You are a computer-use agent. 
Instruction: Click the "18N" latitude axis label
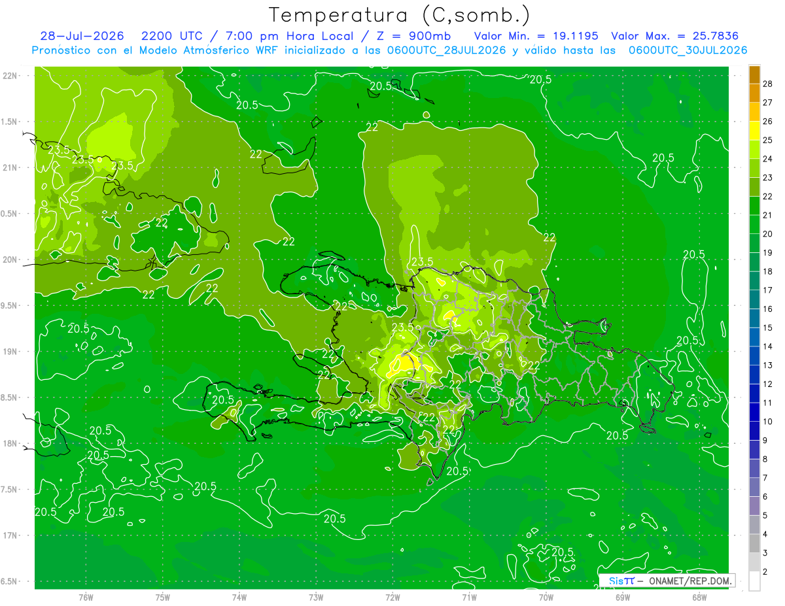10,444
